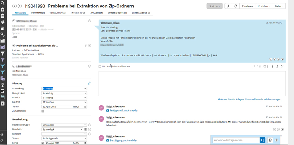The width and height of the screenshot is (294, 145).
Task: Click the lightbulb icon beside the incident title
Action: (x=85, y=45)
